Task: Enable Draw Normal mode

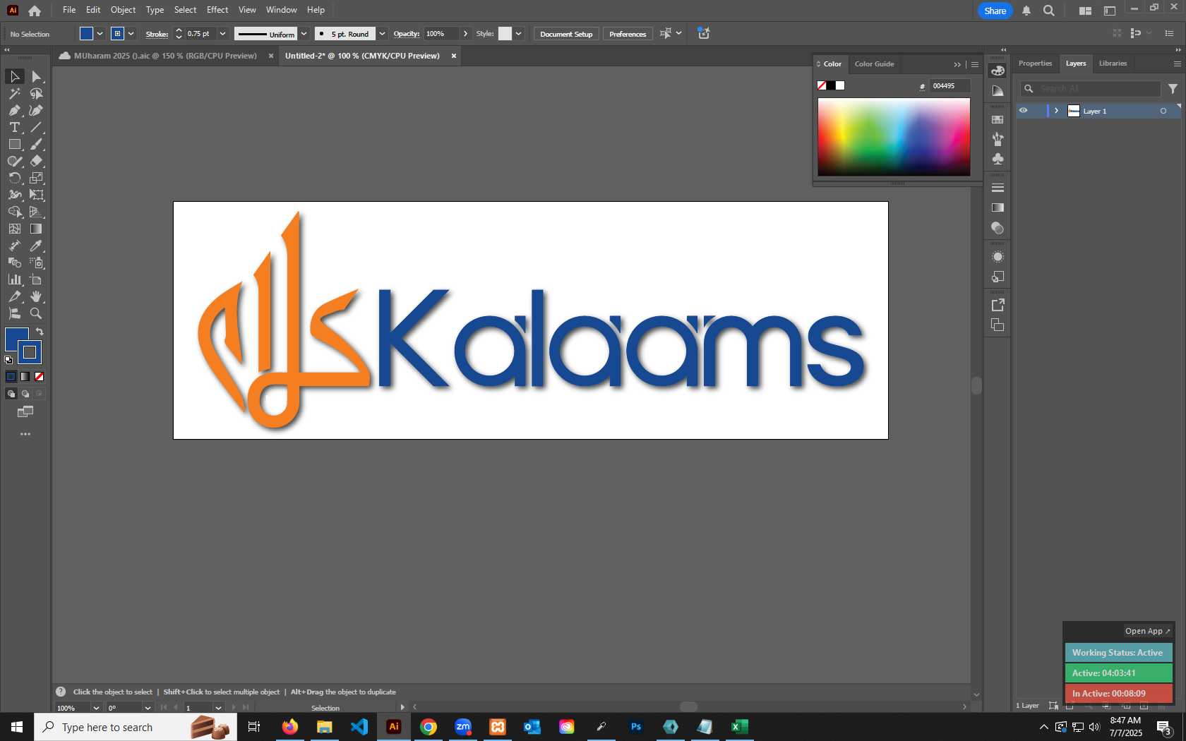Action: 11,394
